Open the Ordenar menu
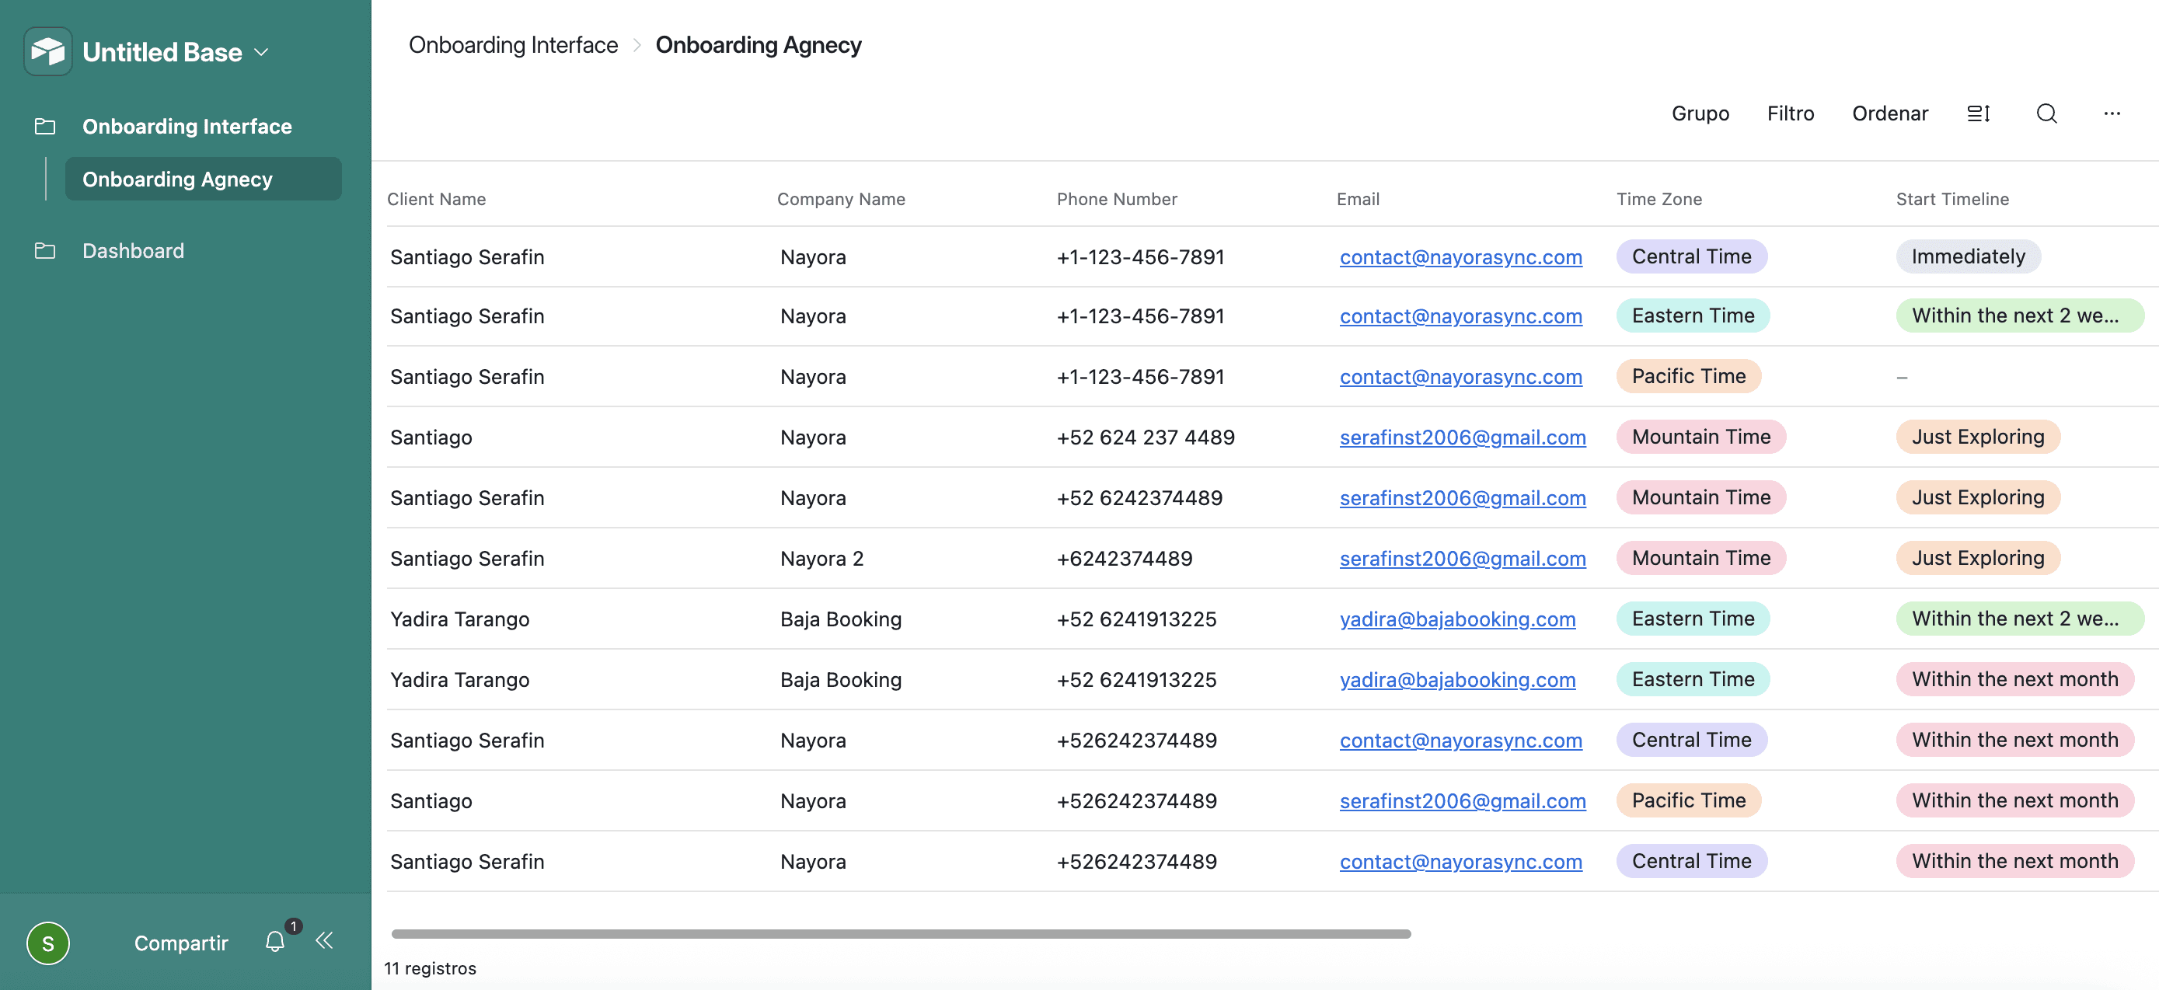Viewport: 2159px width, 990px height. tap(1890, 113)
